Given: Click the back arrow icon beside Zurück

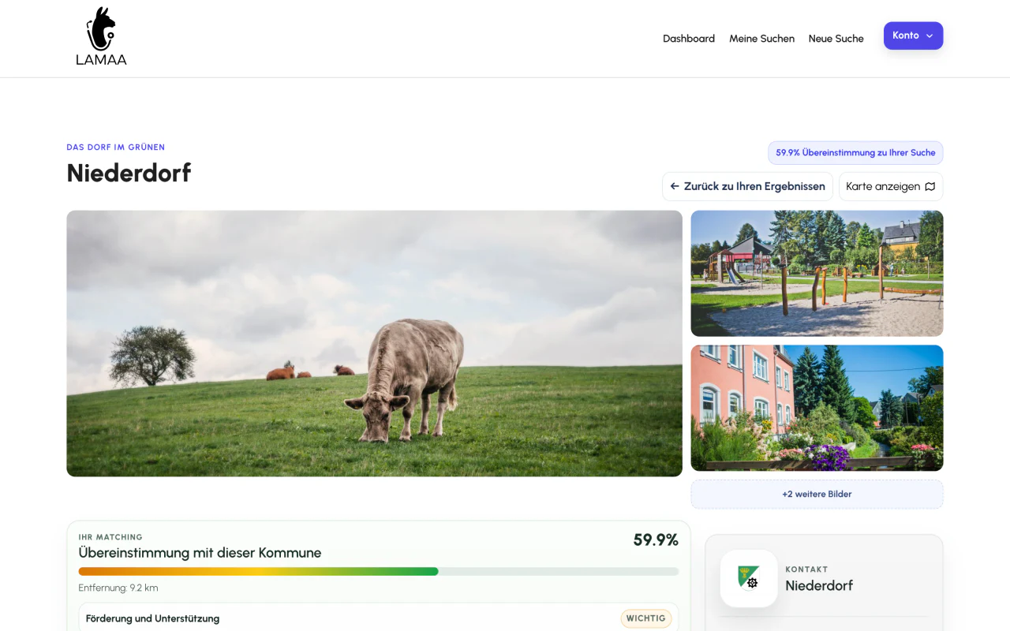Looking at the screenshot, I should pyautogui.click(x=675, y=186).
